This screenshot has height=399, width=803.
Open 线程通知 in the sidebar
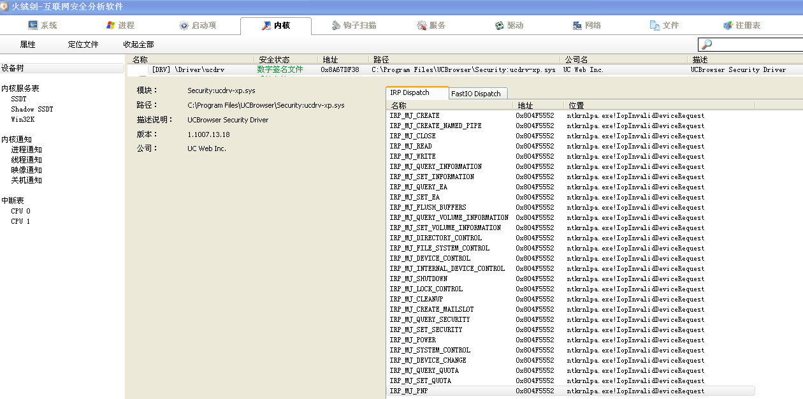(x=26, y=160)
